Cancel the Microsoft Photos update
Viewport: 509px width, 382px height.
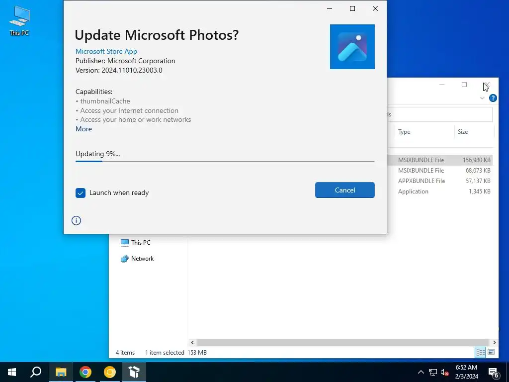(x=345, y=190)
